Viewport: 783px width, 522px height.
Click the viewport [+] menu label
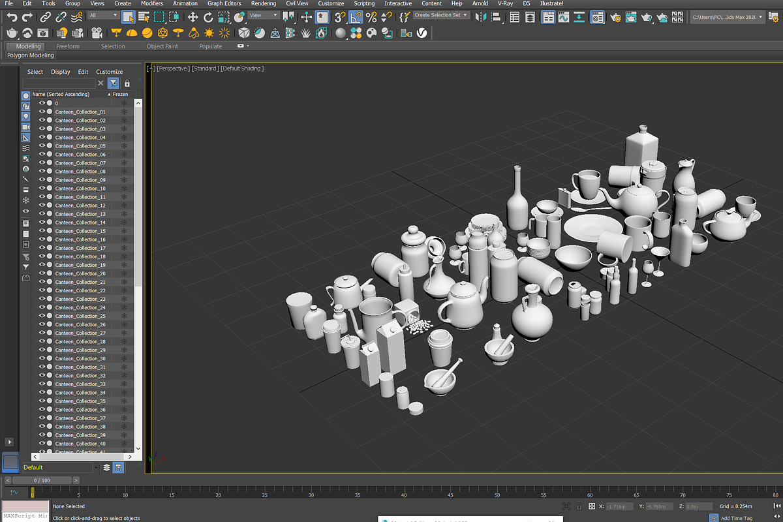pos(151,68)
